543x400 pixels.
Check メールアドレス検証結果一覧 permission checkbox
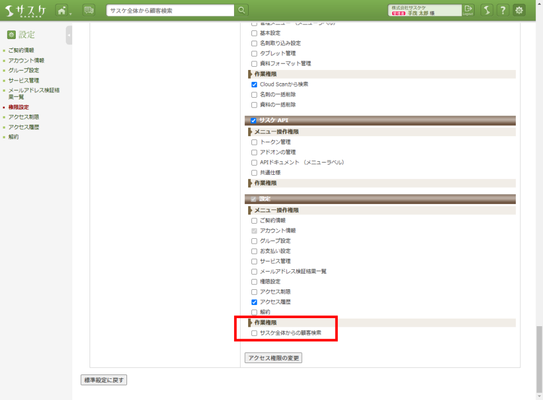(254, 271)
